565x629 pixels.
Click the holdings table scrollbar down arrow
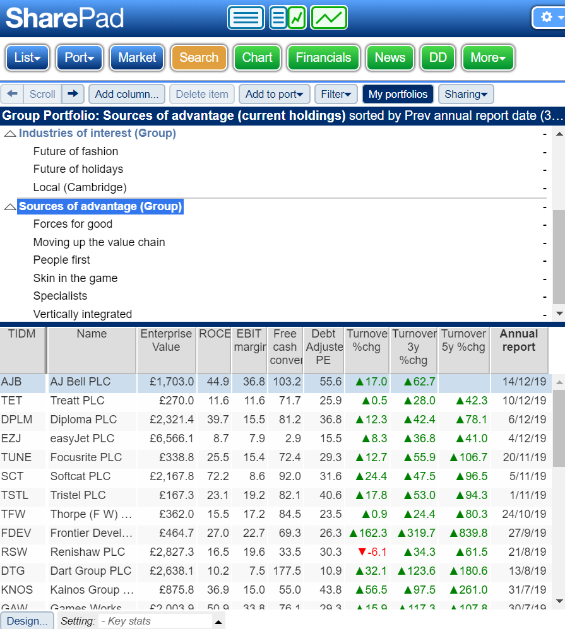coord(559,601)
